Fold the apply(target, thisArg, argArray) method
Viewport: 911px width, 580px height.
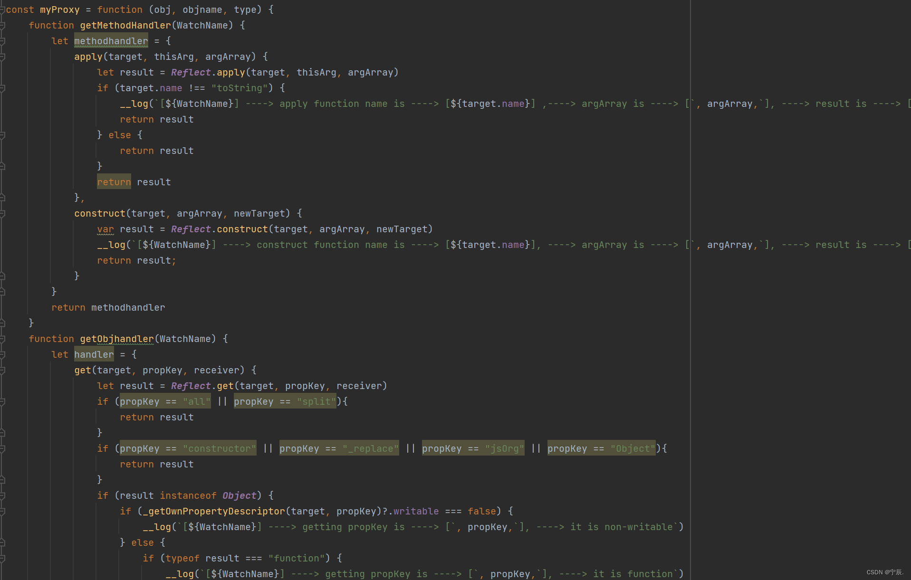coord(2,57)
